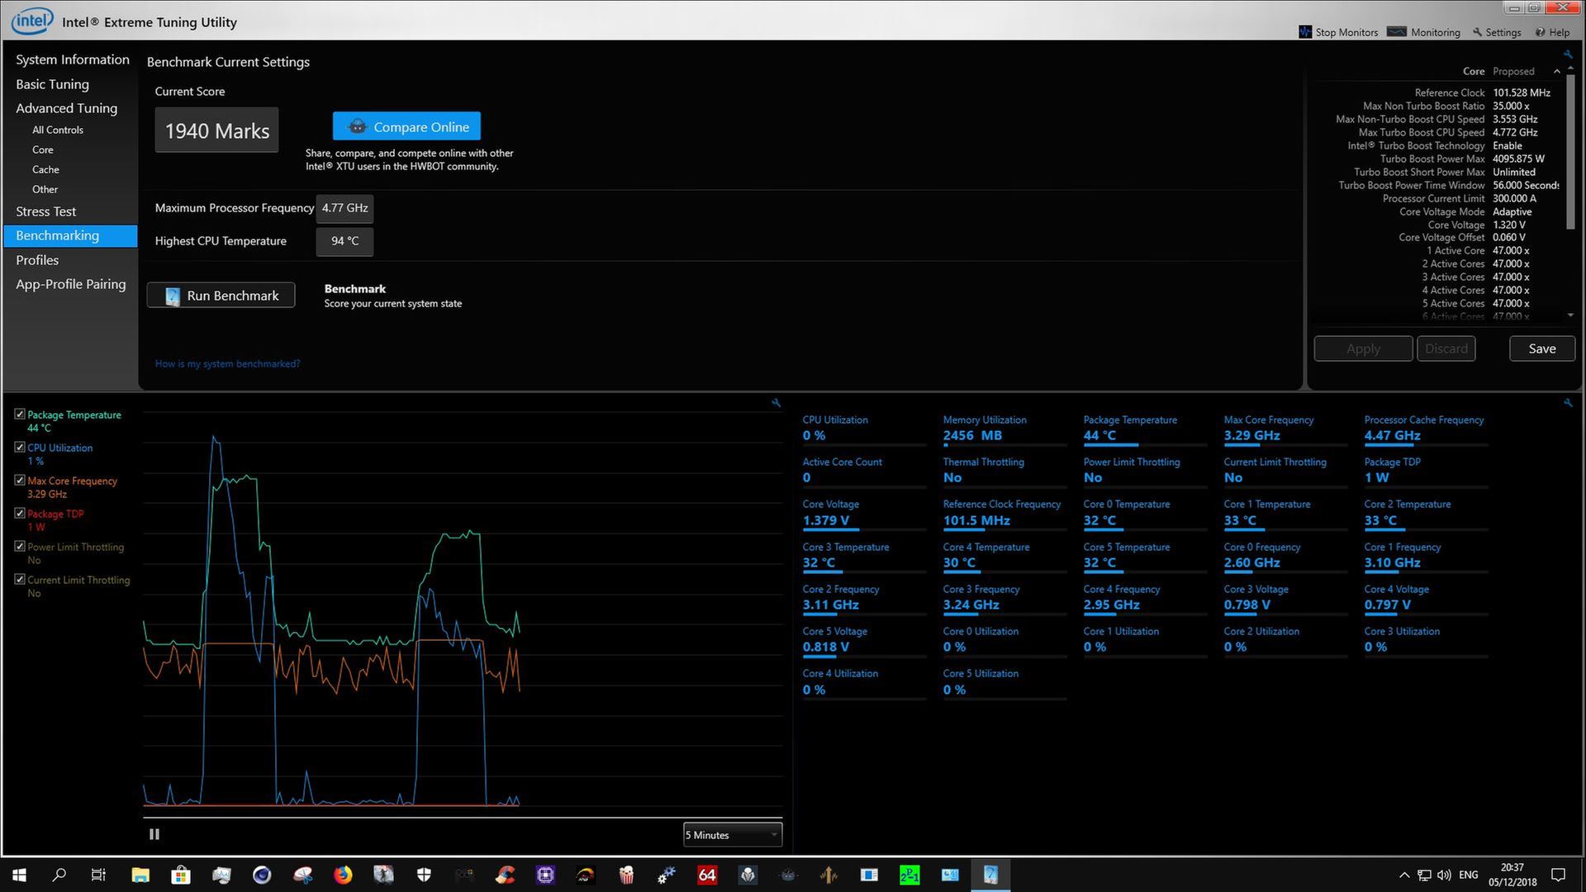Click the ENG language indicator
Viewport: 1586px width, 892px height.
click(1469, 875)
